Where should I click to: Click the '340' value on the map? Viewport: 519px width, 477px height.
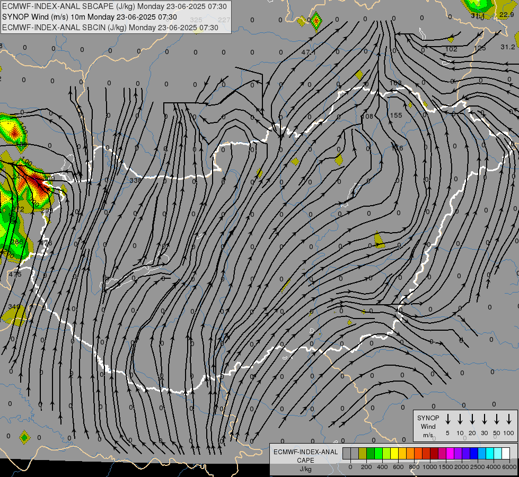14,306
